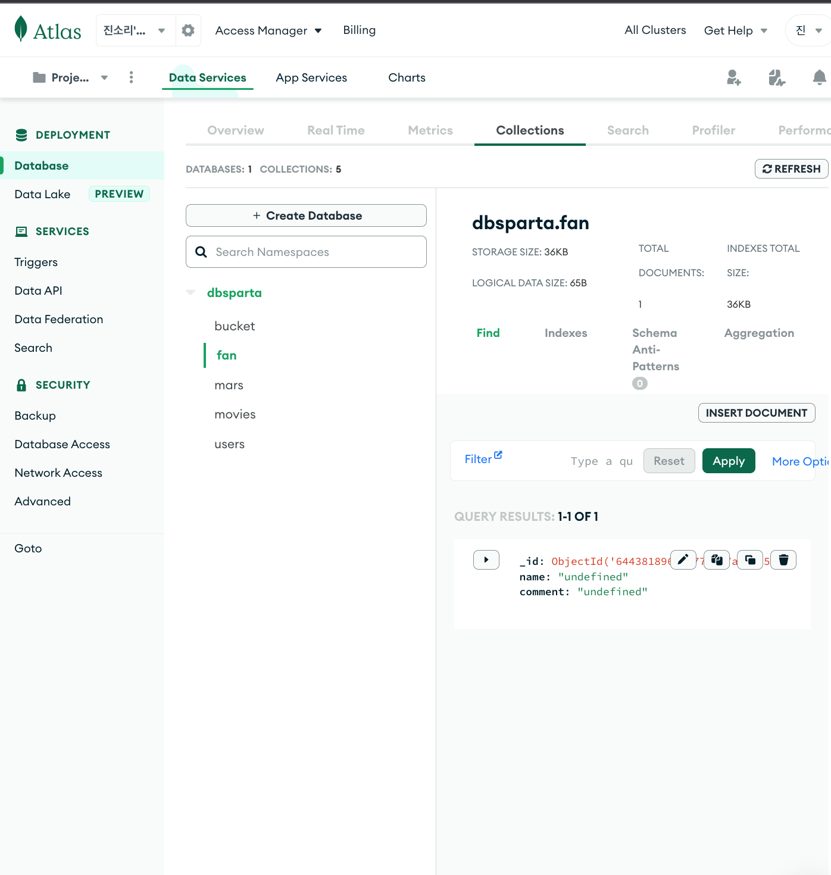
Task: Open the alerts bell icon
Action: coord(820,77)
